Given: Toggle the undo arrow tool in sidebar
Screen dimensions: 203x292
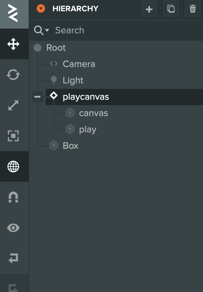Looking at the screenshot, I should tap(14, 258).
